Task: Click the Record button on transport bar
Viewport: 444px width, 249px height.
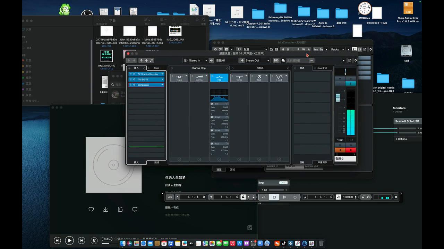Action: tap(295, 197)
